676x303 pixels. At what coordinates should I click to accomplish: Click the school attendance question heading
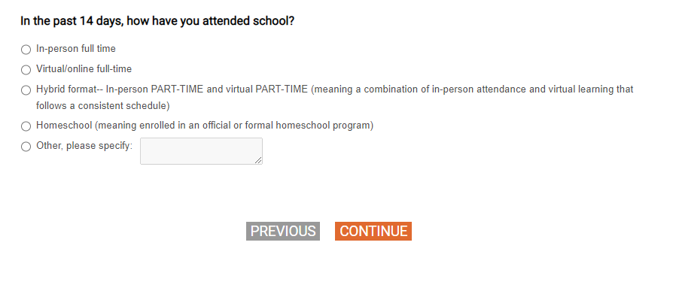pyautogui.click(x=157, y=21)
